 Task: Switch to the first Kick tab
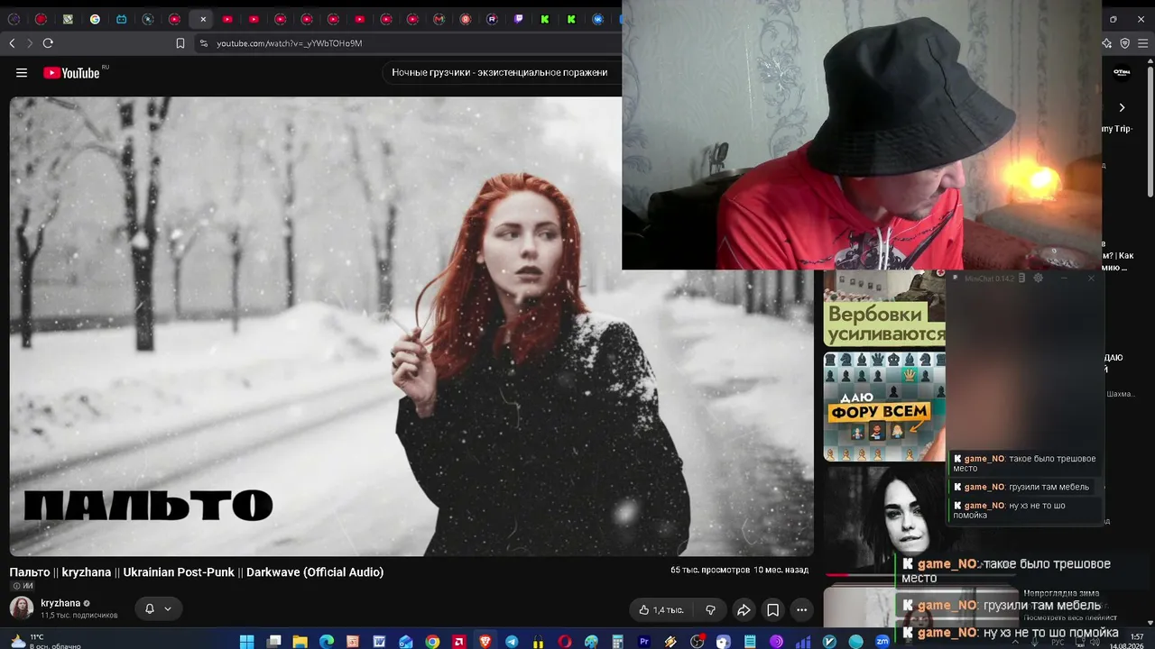pyautogui.click(x=545, y=19)
